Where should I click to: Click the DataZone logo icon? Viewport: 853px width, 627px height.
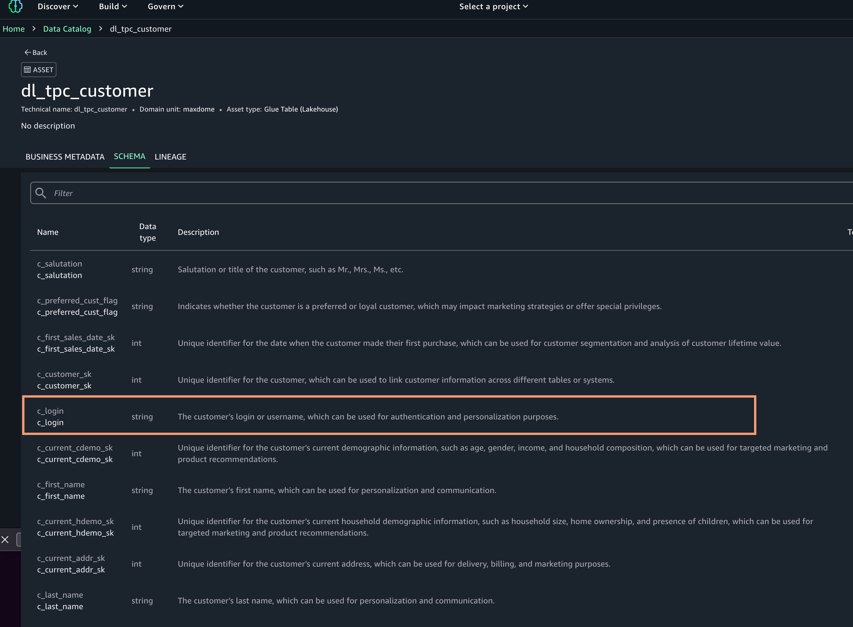point(15,6)
